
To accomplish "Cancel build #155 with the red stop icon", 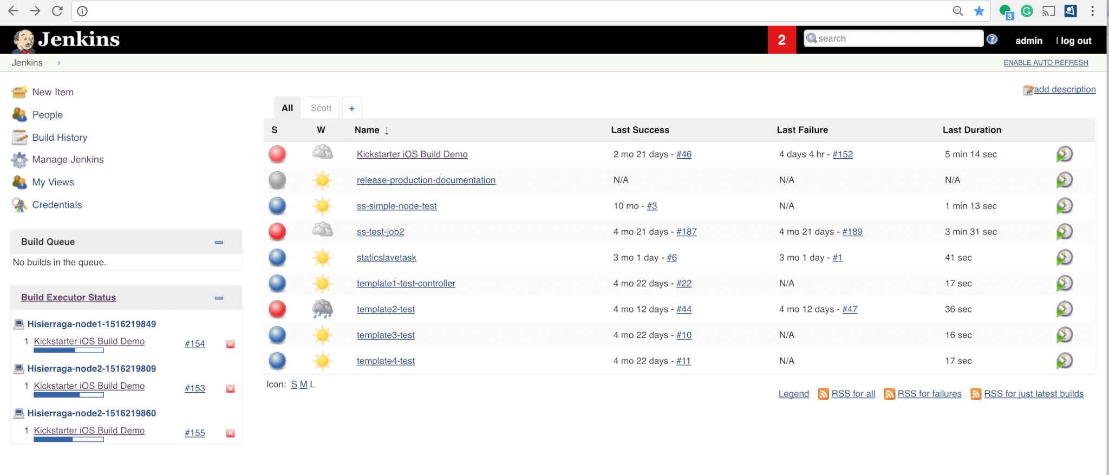I will point(230,433).
